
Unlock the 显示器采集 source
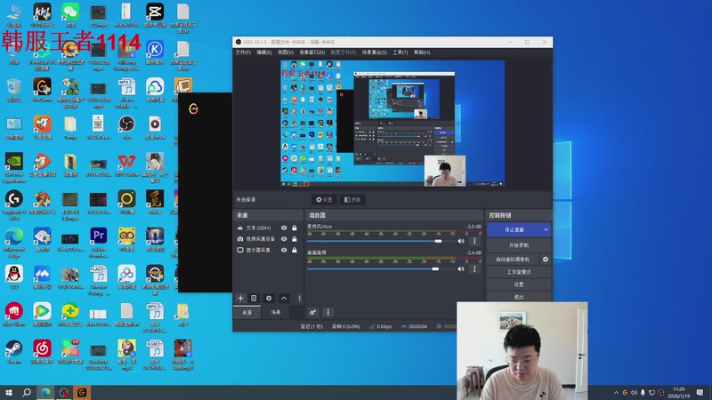click(x=295, y=250)
